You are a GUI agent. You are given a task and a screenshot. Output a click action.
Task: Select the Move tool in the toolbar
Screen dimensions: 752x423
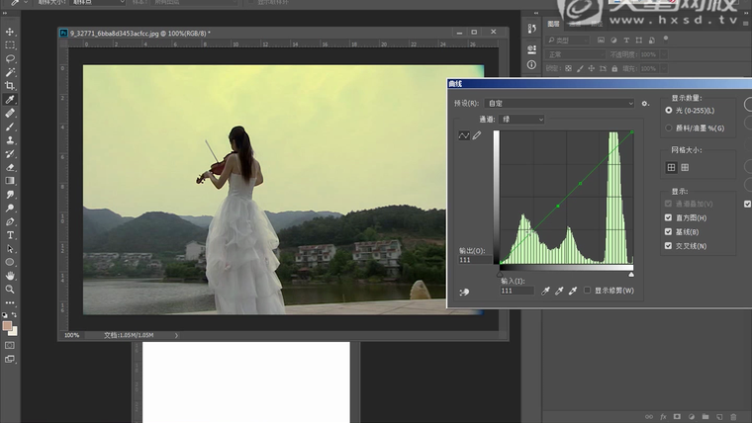(x=10, y=32)
